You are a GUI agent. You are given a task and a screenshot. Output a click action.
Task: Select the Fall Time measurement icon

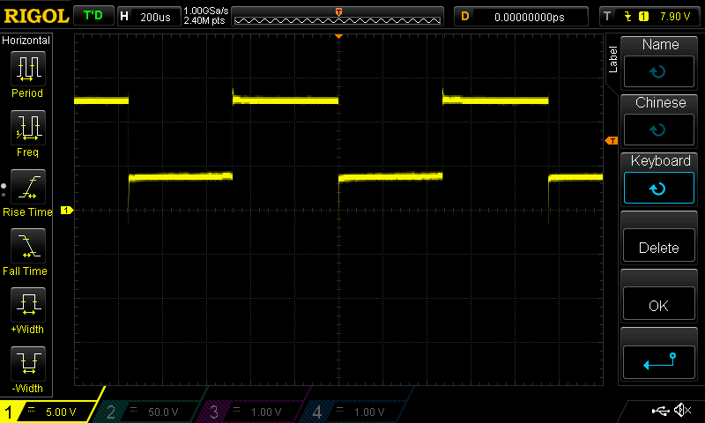(x=28, y=246)
